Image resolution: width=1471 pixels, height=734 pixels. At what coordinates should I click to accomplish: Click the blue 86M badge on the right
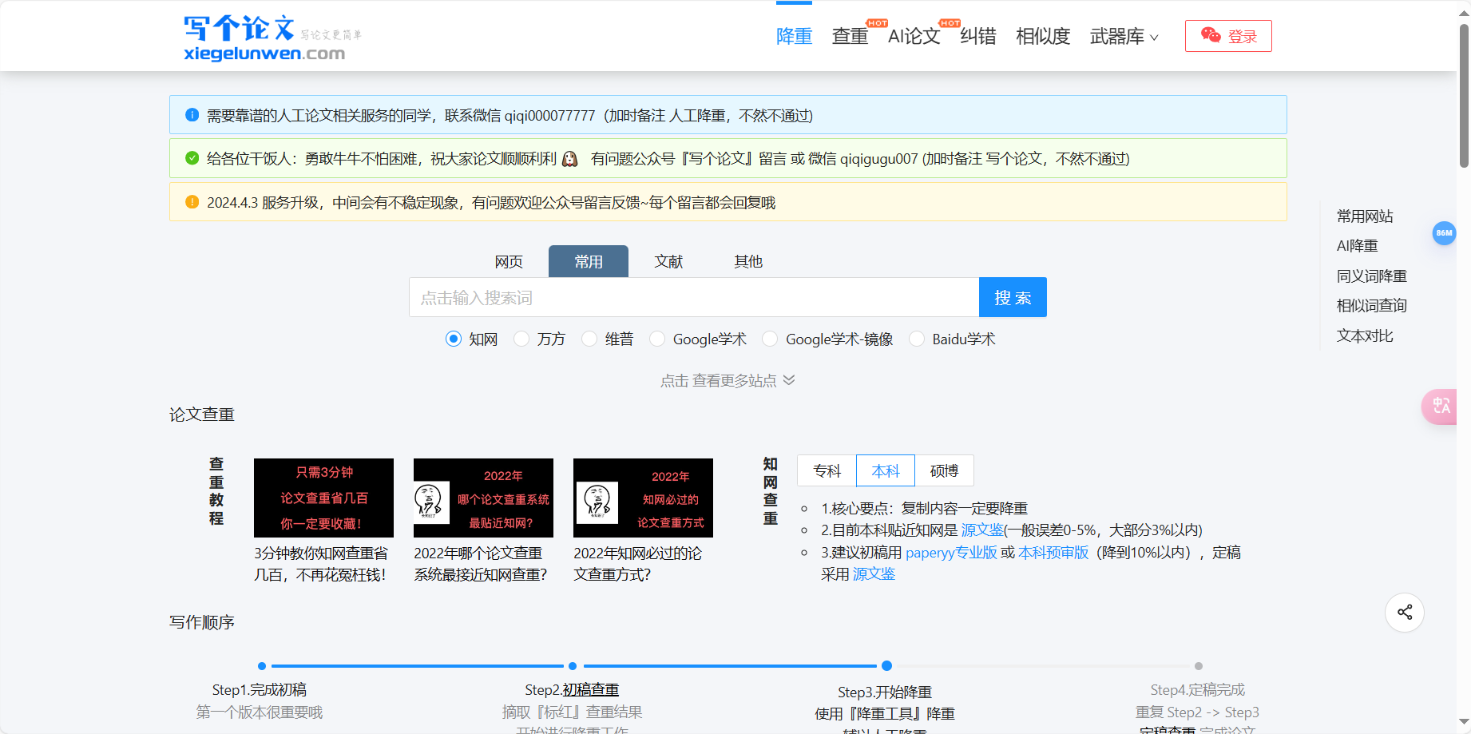pyautogui.click(x=1444, y=233)
